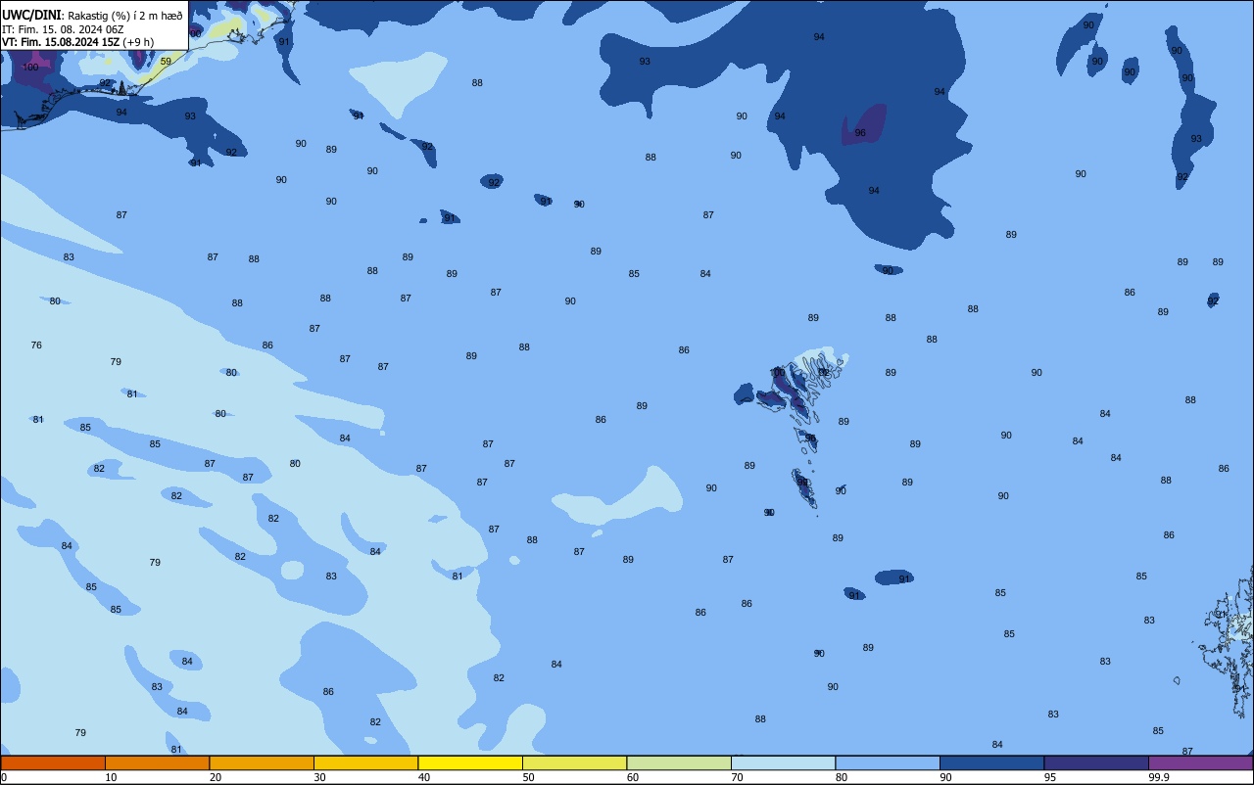Click the title 'UWC/DINI: Rakastig (%) í 2 m hæð'
The width and height of the screenshot is (1254, 785).
92,15
